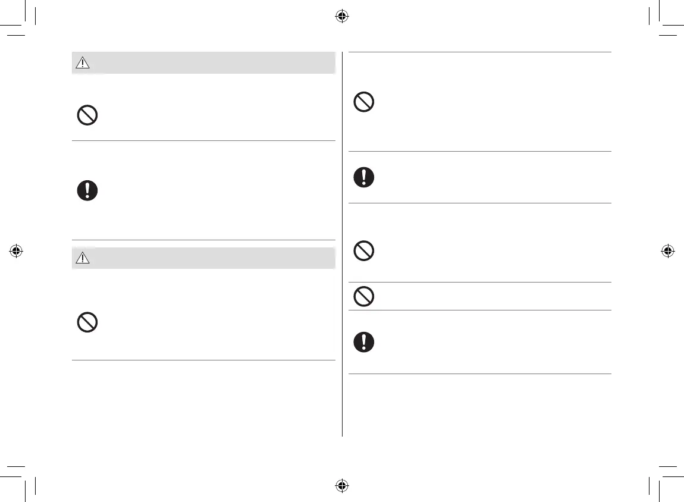Click the lowest exclamation symbol in the right column
Screen dimensions: 684x502
[x=364, y=341]
